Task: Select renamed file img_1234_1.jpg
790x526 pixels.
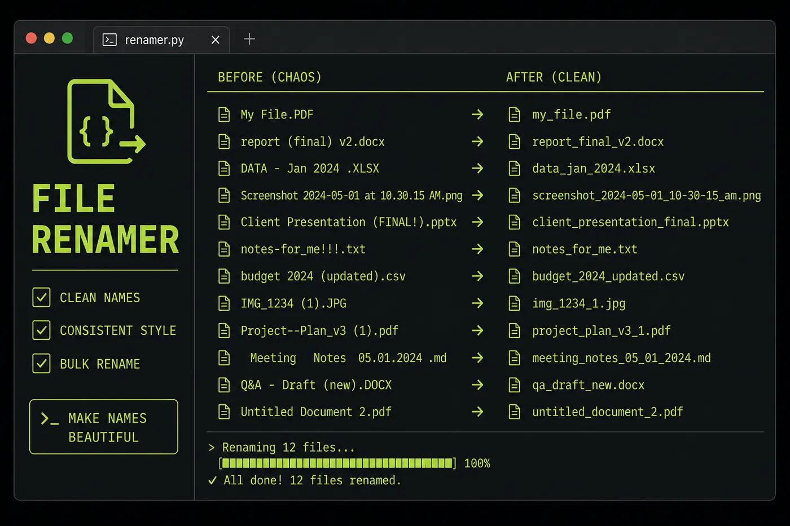Action: point(579,303)
